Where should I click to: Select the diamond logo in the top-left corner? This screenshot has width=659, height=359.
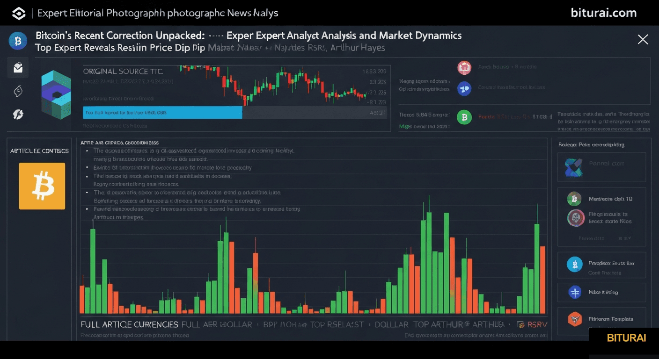pos(19,13)
